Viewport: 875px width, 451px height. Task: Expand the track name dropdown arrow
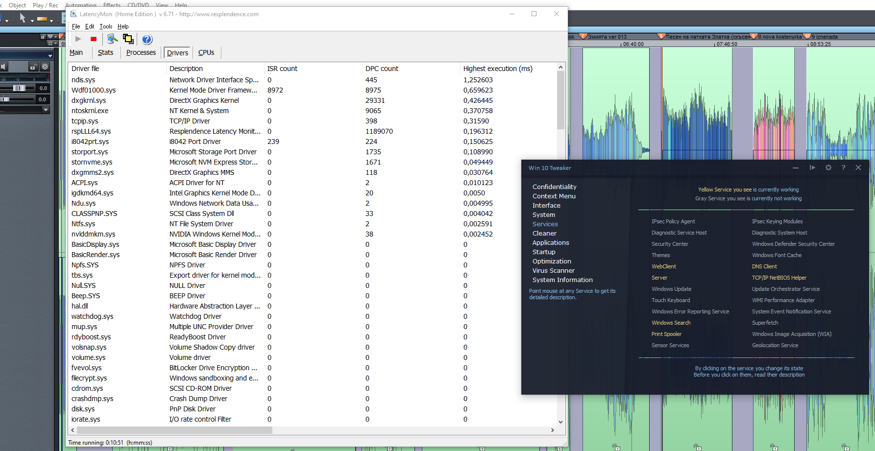click(x=50, y=56)
